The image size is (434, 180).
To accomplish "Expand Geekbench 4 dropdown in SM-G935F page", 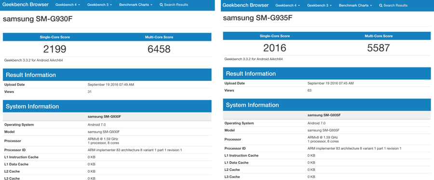I will 288,5.
